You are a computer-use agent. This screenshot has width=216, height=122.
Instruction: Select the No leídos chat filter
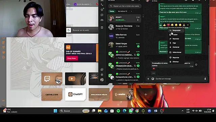(x=123, y=11)
